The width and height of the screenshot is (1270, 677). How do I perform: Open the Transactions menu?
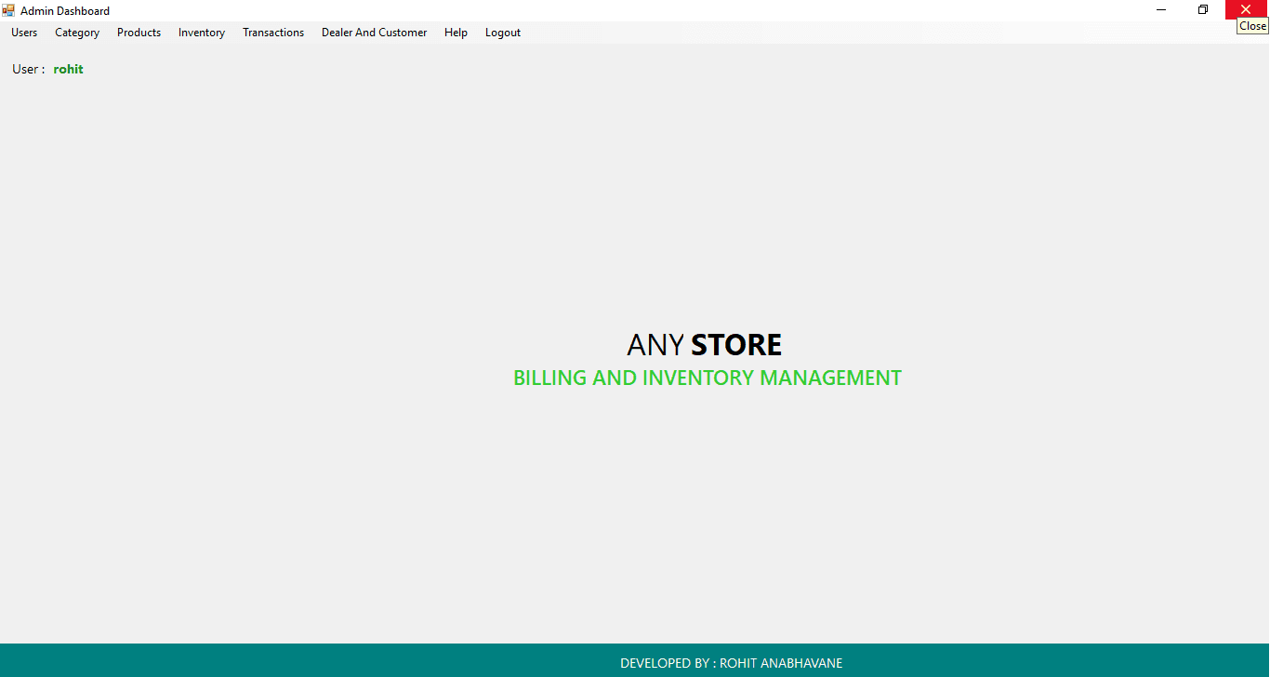click(x=272, y=33)
